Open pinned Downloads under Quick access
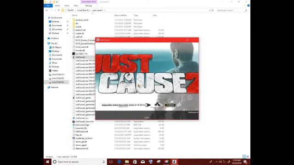 57,26
